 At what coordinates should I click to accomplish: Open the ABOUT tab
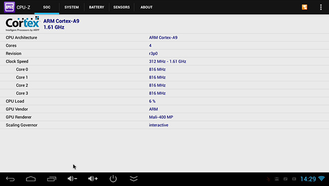tap(147, 7)
